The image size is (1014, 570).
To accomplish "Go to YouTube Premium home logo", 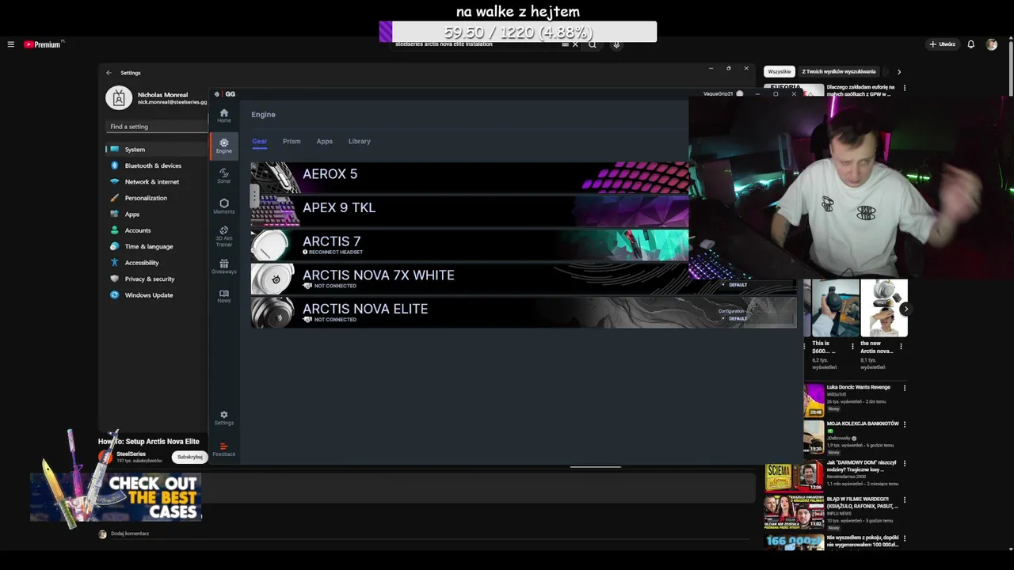I will point(43,44).
